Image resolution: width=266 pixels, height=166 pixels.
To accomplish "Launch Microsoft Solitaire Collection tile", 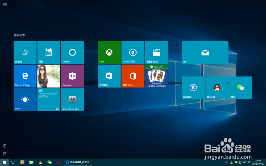I will pyautogui.click(x=157, y=76).
